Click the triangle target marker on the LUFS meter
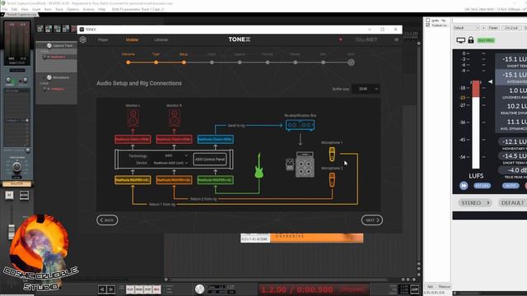This screenshot has height=296, width=527. (491, 81)
